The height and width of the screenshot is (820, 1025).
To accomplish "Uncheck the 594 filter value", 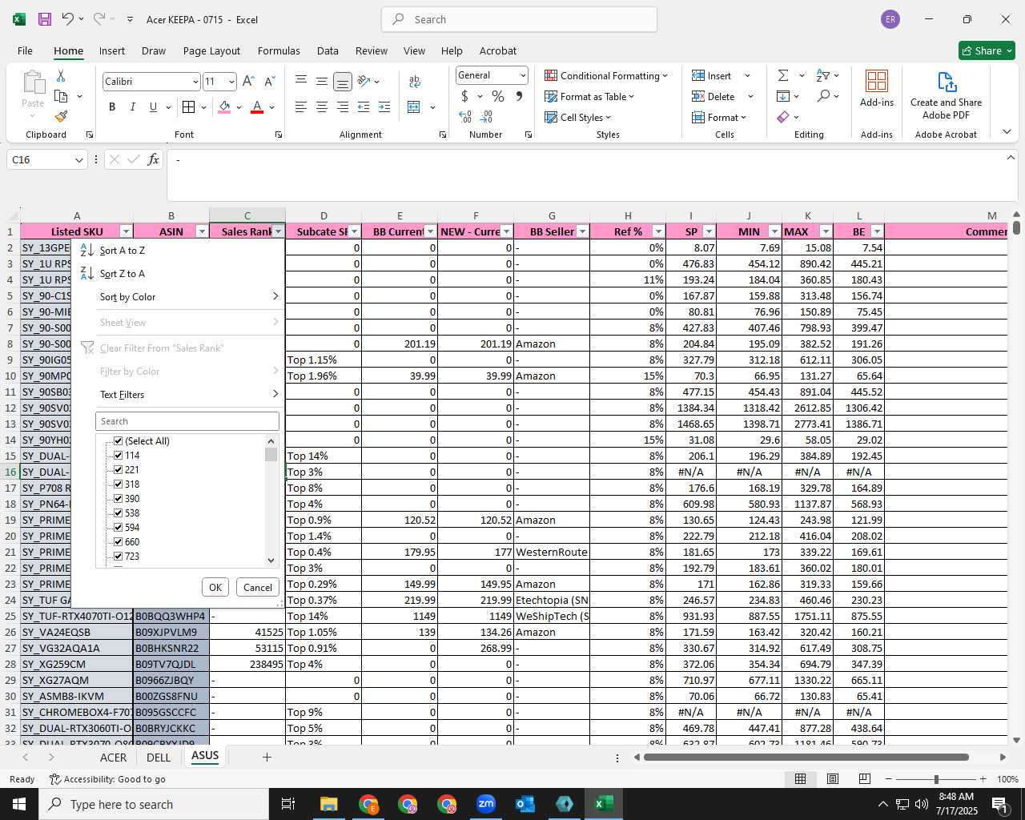I will tap(119, 528).
